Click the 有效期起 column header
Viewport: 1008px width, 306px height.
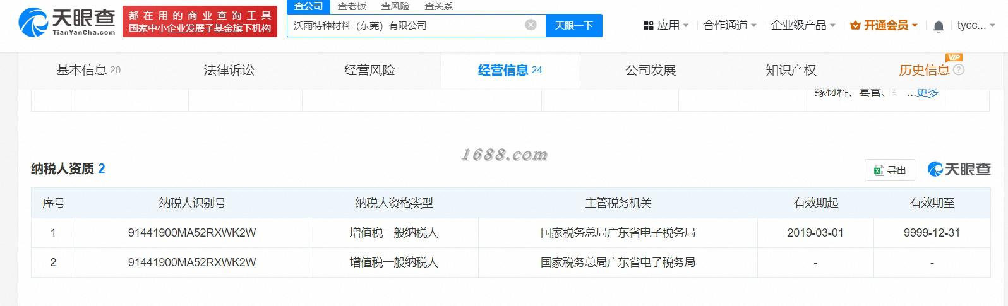click(815, 203)
